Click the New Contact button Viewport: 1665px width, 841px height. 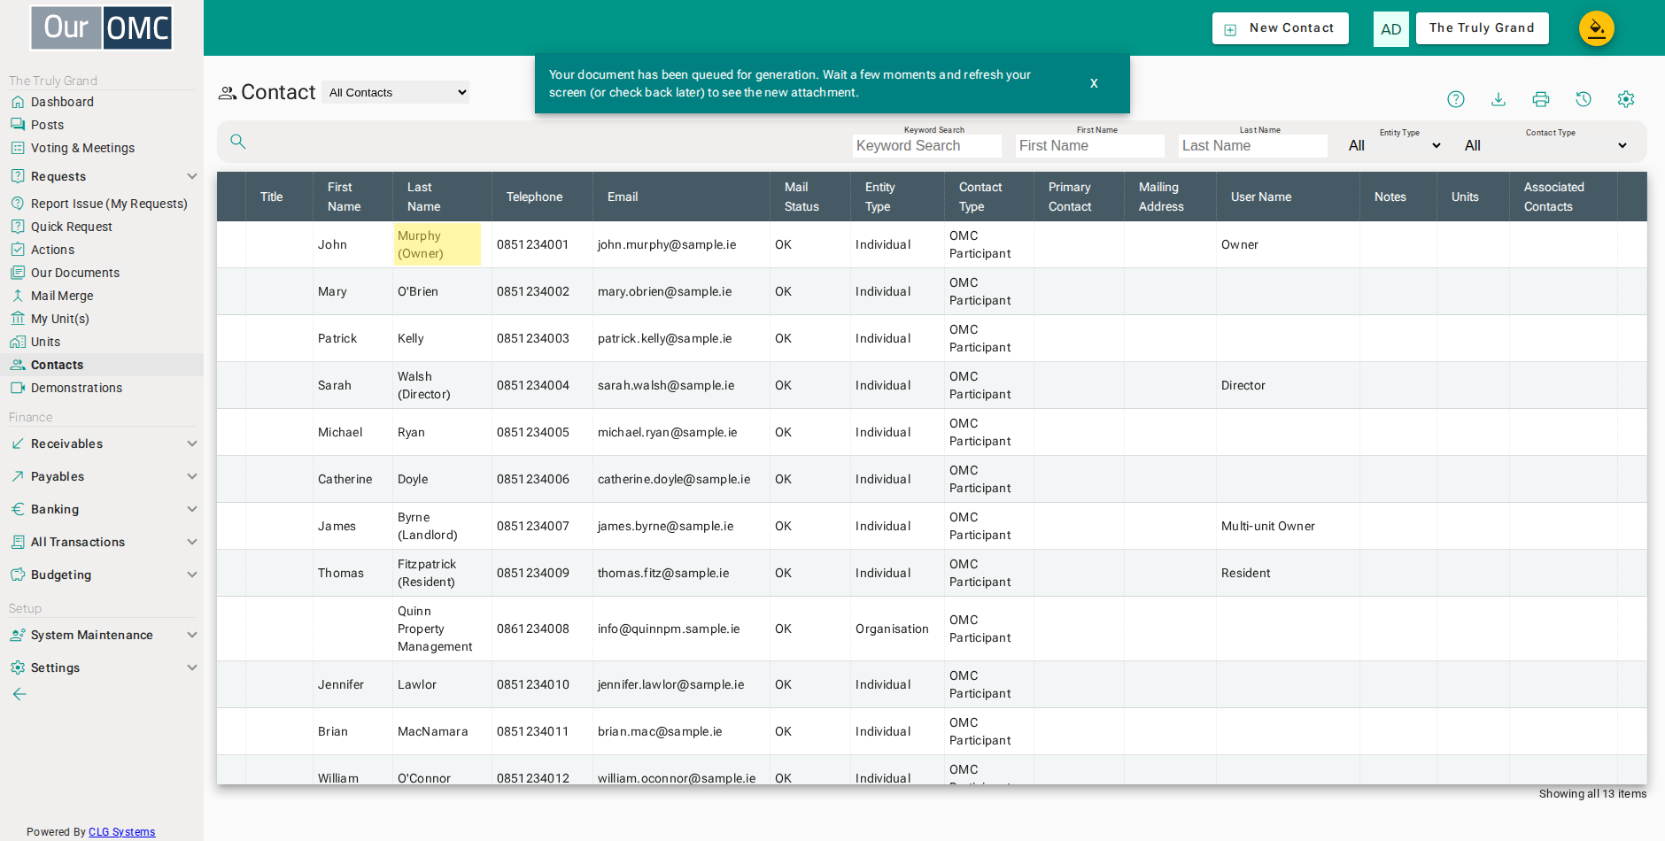coord(1280,28)
